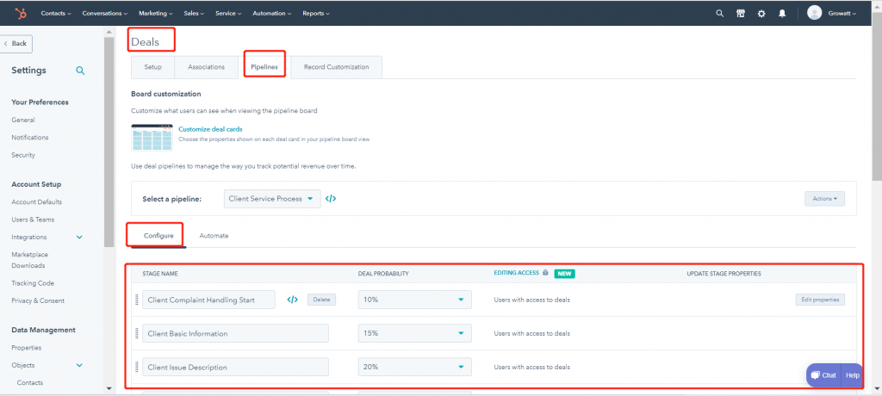Viewport: 882px width, 396px height.
Task: Delete the Client Complaint Handling Start stage
Action: tap(322, 300)
